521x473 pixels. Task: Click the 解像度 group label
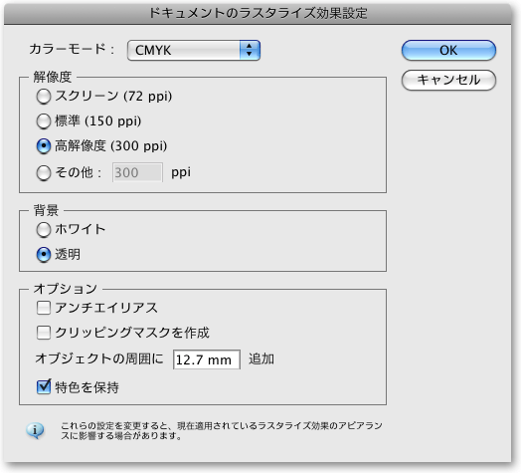53,77
